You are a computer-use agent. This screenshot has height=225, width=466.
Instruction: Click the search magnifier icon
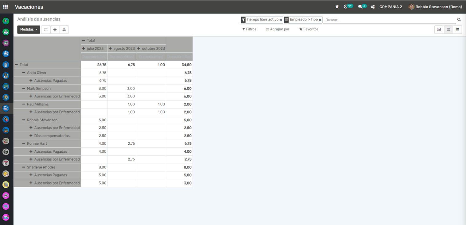459,20
